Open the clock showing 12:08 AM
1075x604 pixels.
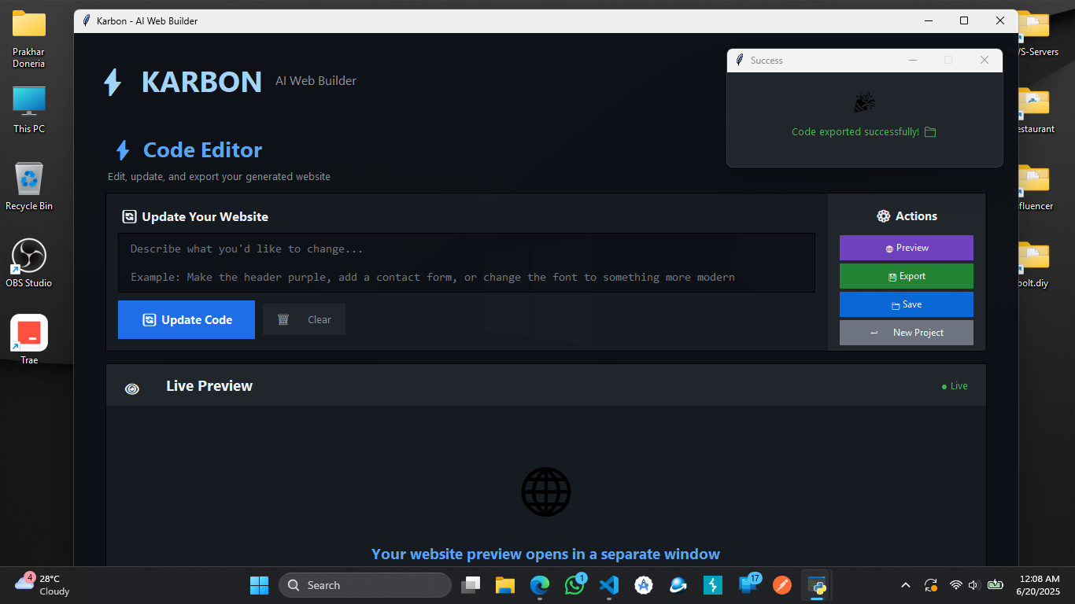[x=1038, y=585]
